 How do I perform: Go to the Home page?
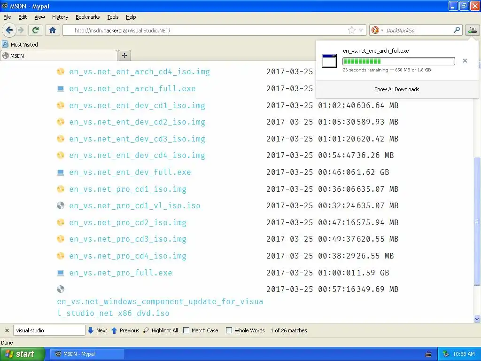(53, 30)
